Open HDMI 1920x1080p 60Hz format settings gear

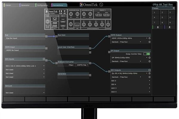pyautogui.click(x=149, y=38)
